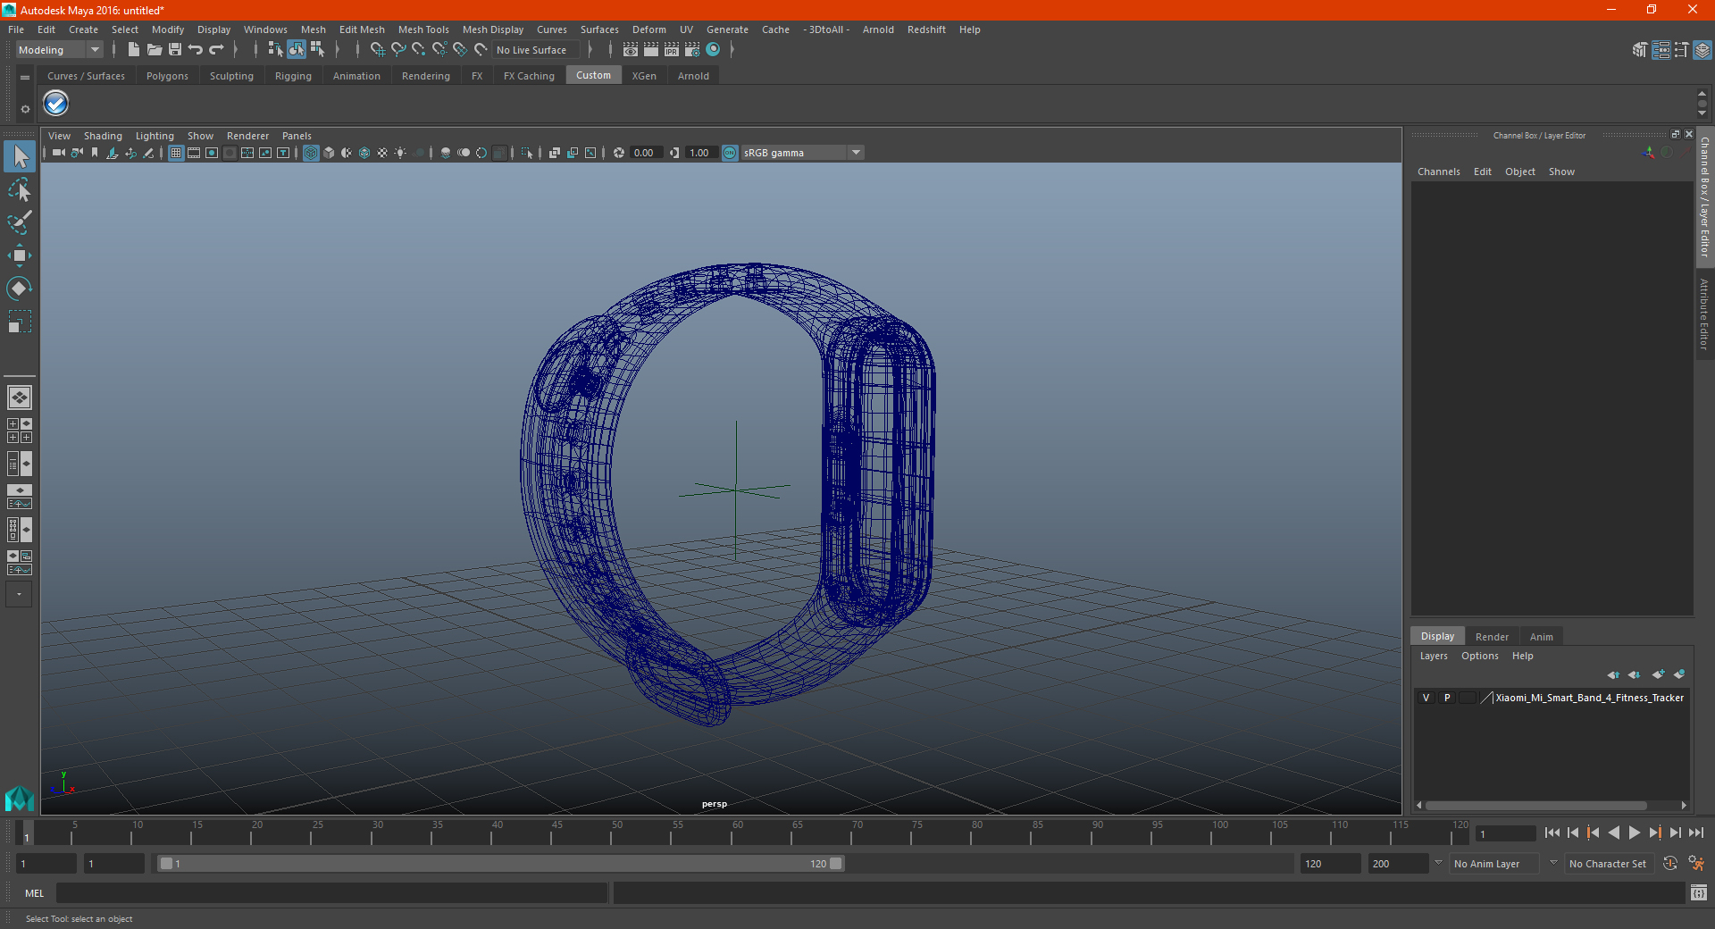The height and width of the screenshot is (929, 1715).
Task: Select the Rotate tool in the toolbox
Action: pyautogui.click(x=19, y=288)
